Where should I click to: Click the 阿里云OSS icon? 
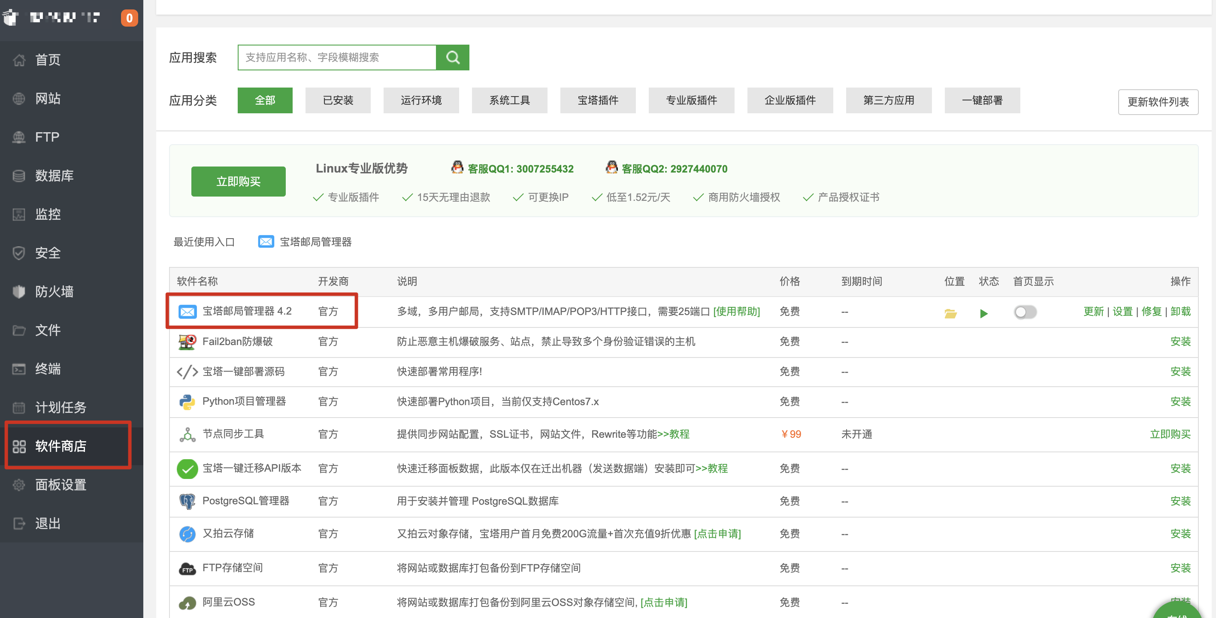(188, 603)
